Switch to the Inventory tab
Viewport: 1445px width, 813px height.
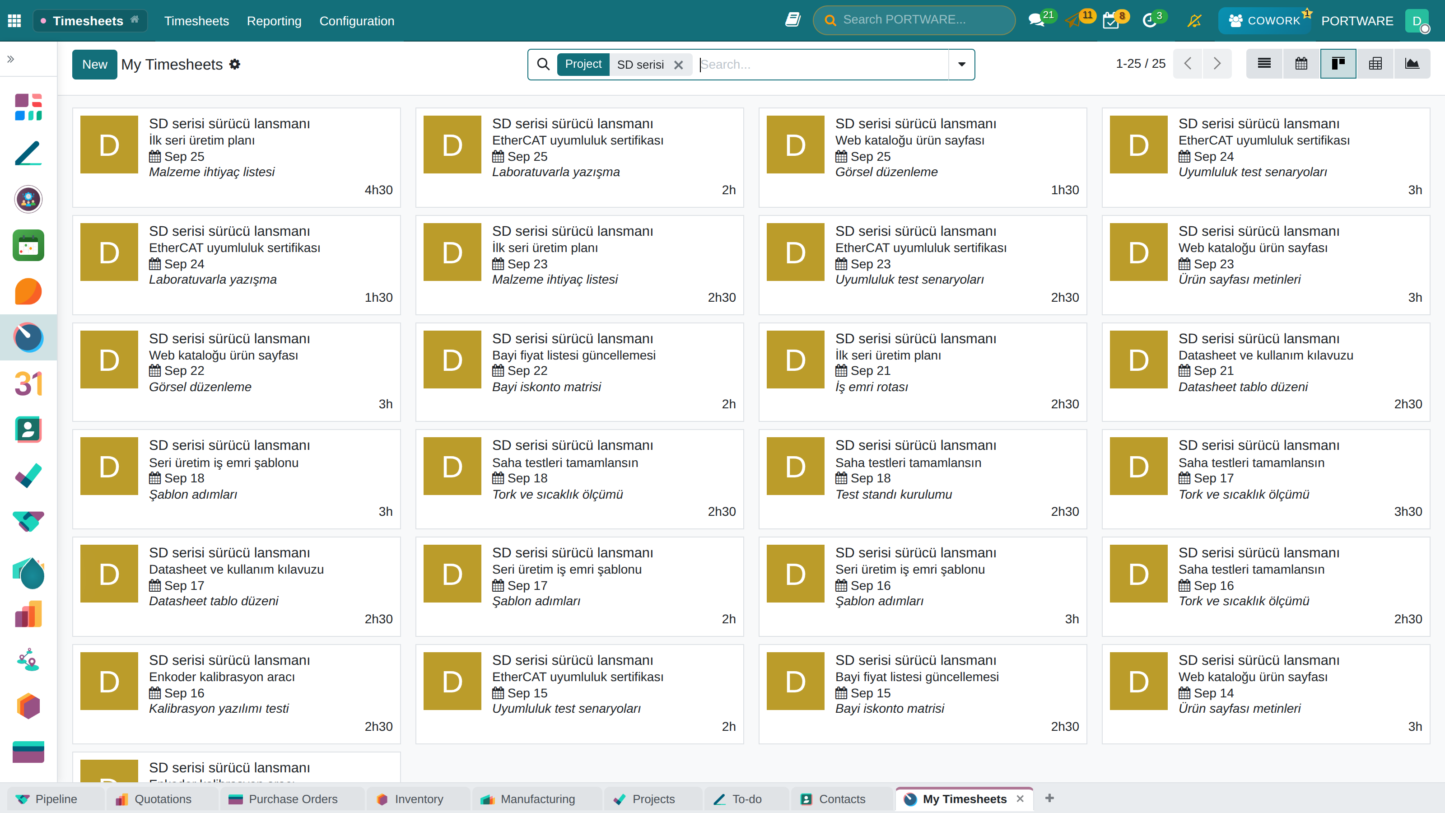pyautogui.click(x=419, y=799)
